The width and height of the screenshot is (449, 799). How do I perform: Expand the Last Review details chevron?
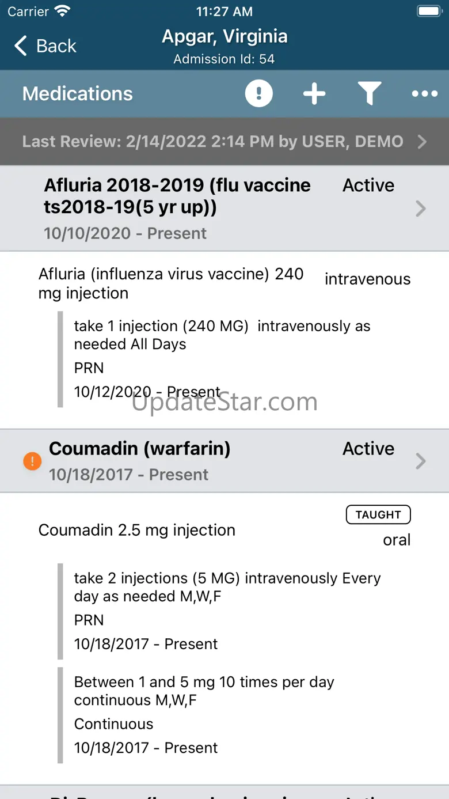(x=422, y=142)
